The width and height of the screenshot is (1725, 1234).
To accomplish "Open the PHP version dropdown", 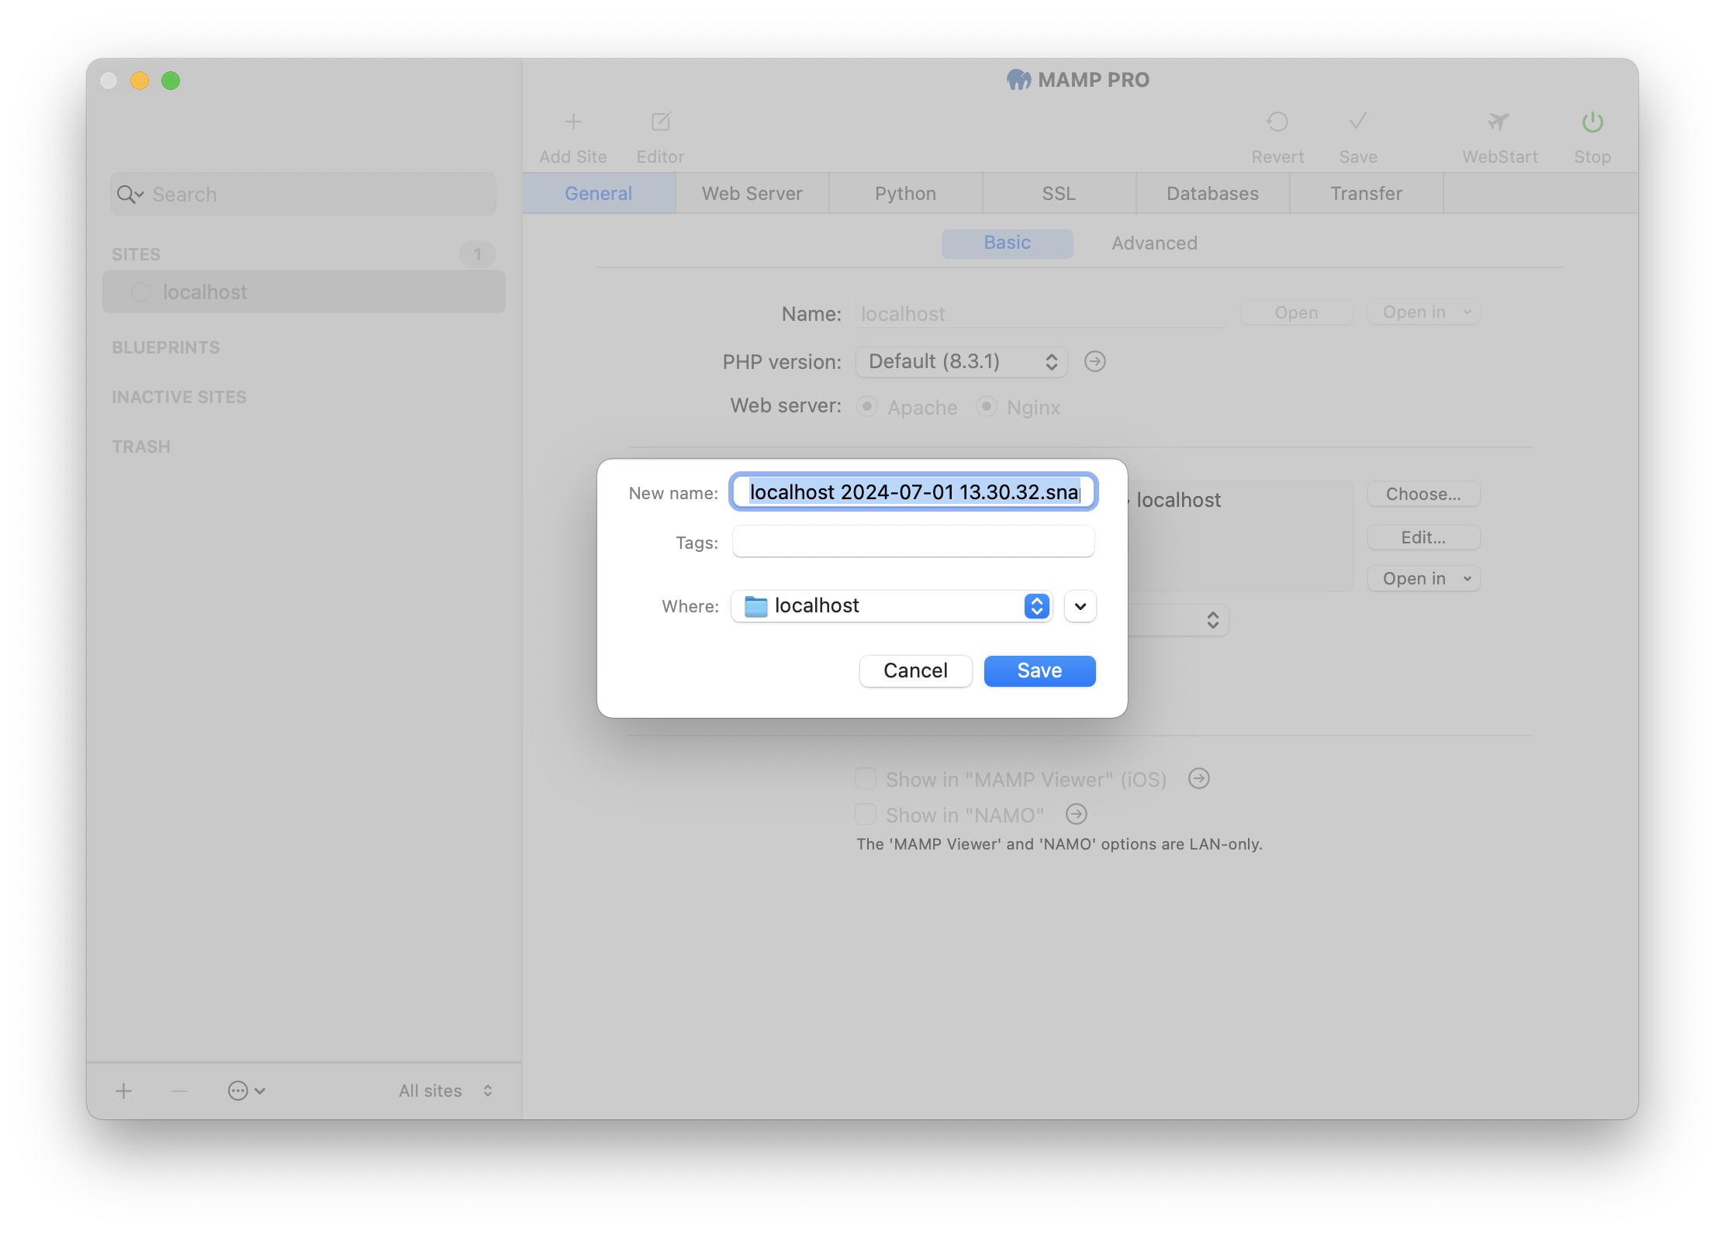I will (x=962, y=362).
